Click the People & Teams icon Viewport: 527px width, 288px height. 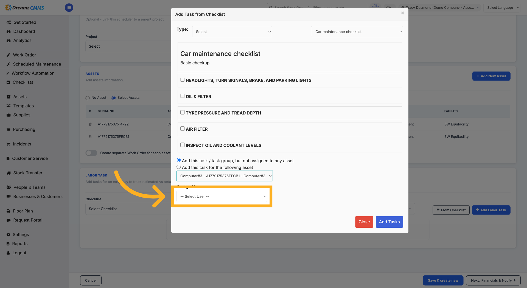click(x=9, y=187)
